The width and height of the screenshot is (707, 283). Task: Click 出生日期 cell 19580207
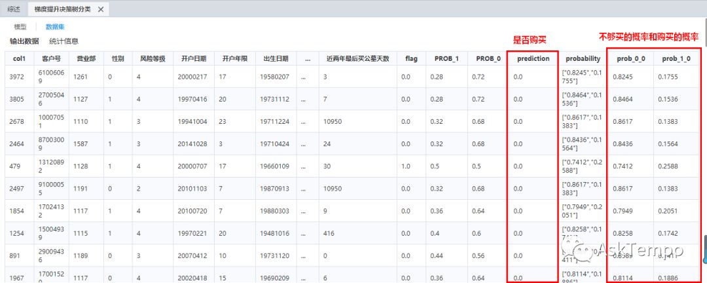click(x=275, y=77)
